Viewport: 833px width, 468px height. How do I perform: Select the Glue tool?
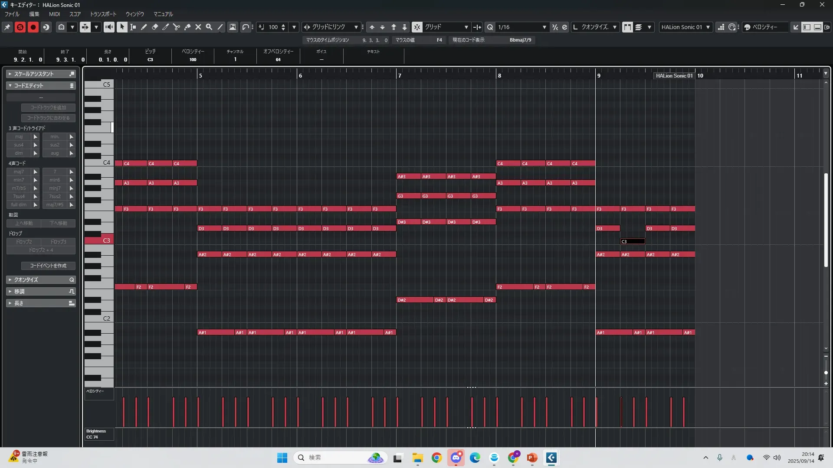(187, 27)
